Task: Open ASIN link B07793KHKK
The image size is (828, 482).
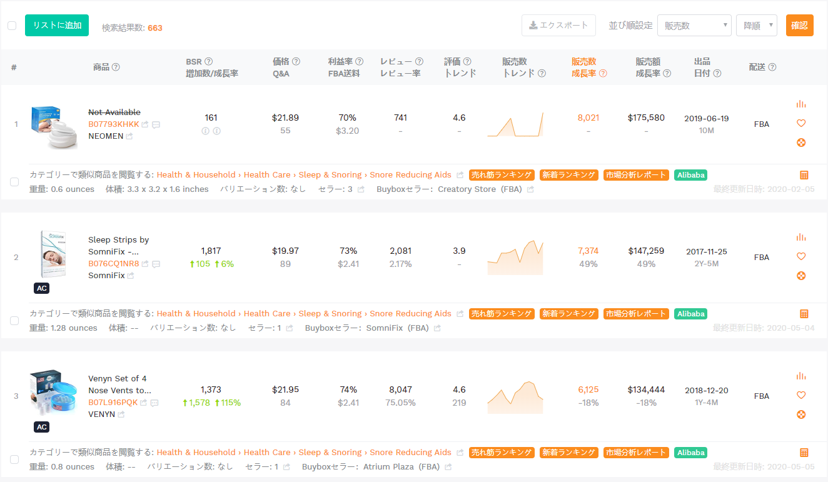Action: [x=114, y=124]
